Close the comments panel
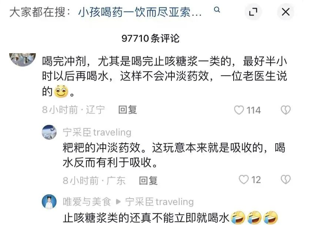This screenshot has height=225, width=319. click(286, 12)
